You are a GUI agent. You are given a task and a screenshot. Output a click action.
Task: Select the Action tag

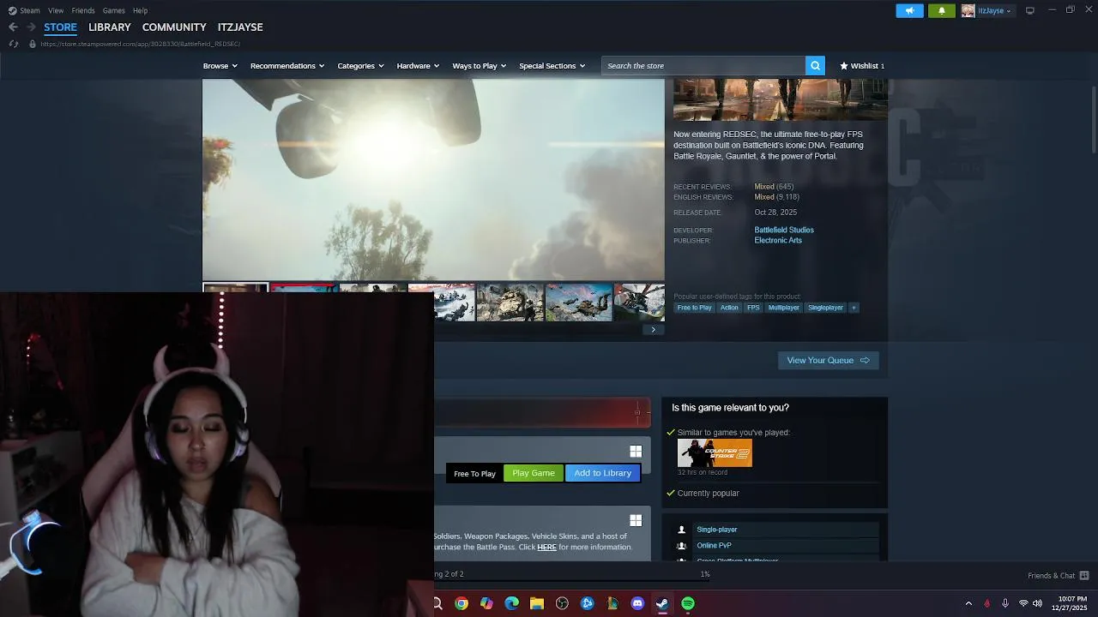pyautogui.click(x=729, y=308)
